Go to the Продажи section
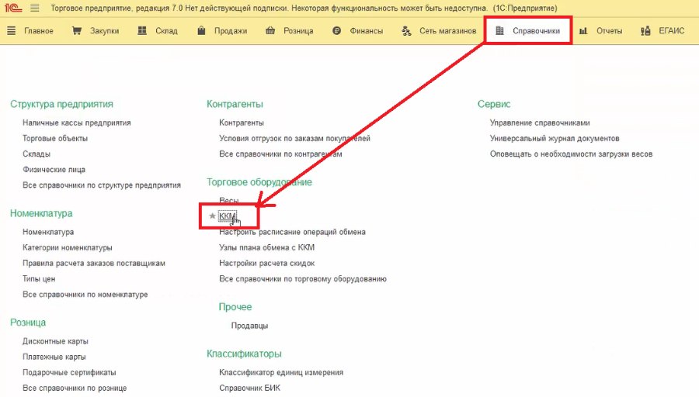The image size is (699, 397). click(231, 31)
